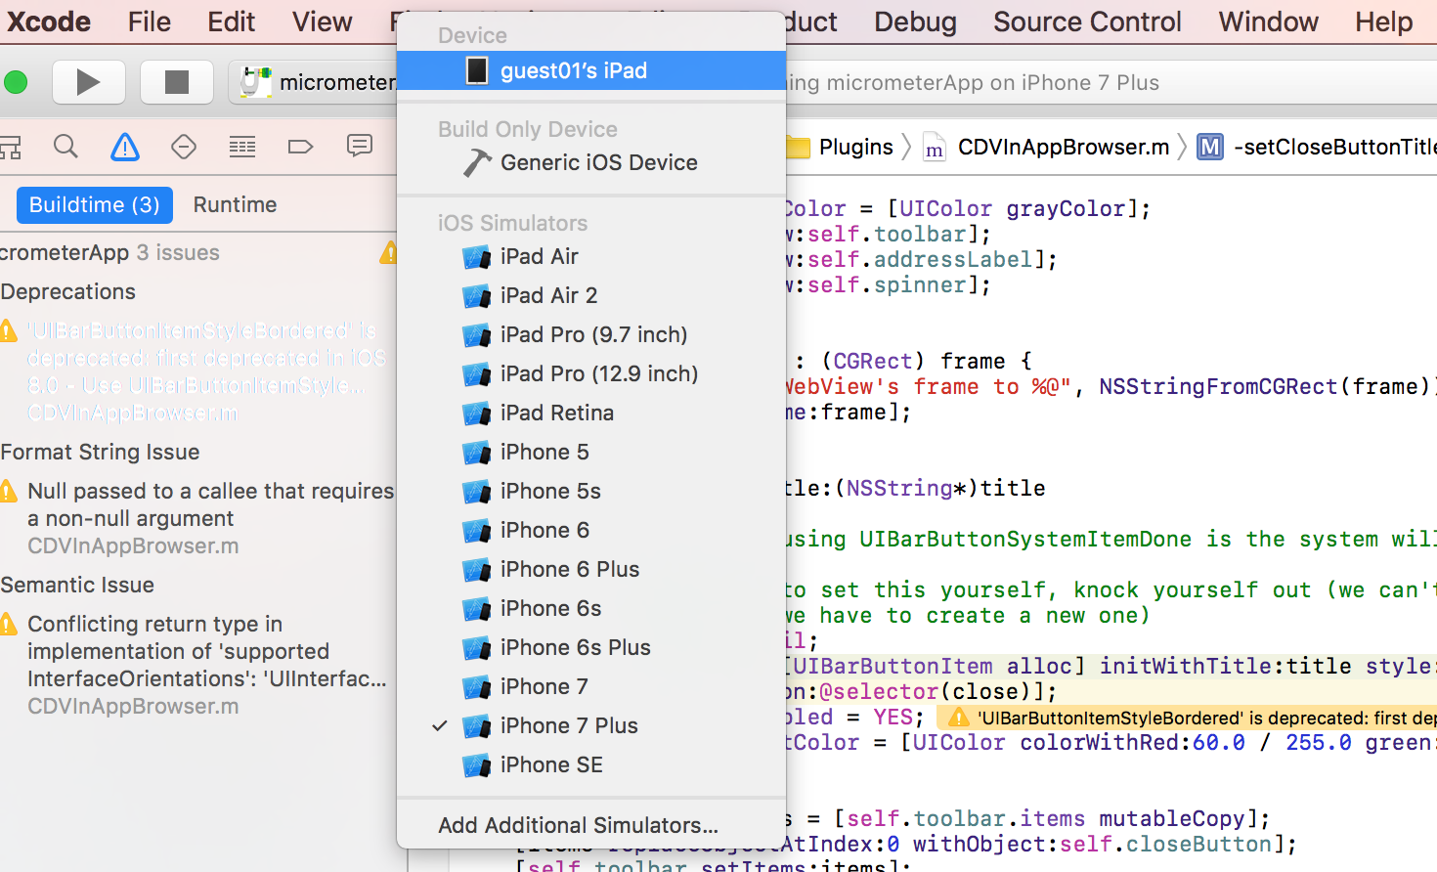
Task: Click 'NSStringFromCGRect' in the code
Action: pyautogui.click(x=1218, y=387)
